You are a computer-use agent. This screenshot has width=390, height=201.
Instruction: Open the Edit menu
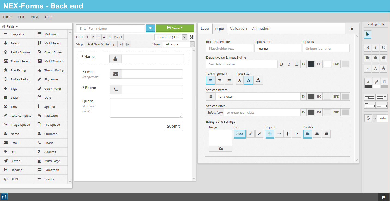21,17
